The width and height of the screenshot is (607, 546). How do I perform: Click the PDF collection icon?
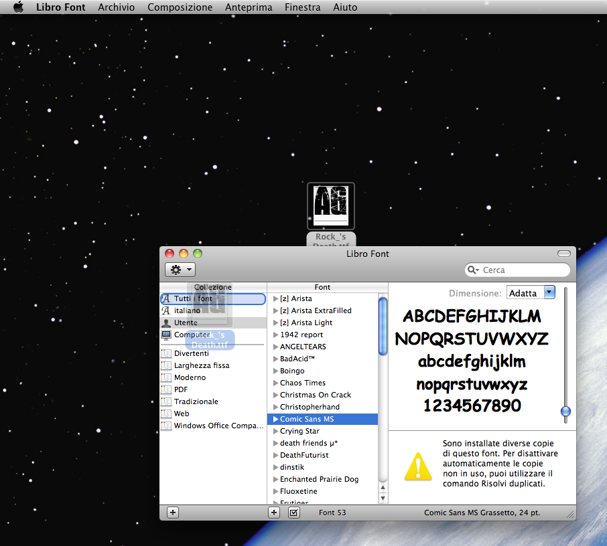click(x=166, y=389)
